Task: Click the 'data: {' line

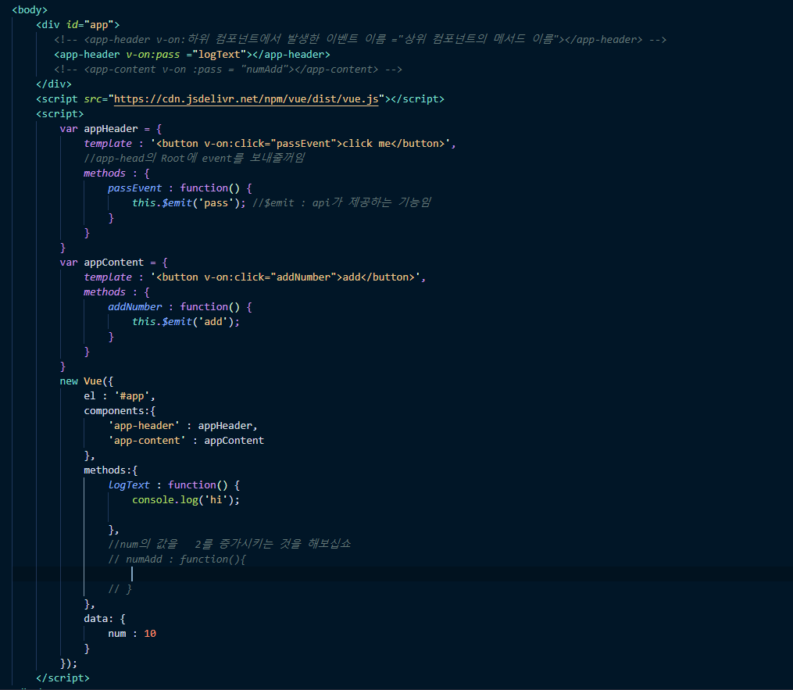Action: tap(105, 619)
